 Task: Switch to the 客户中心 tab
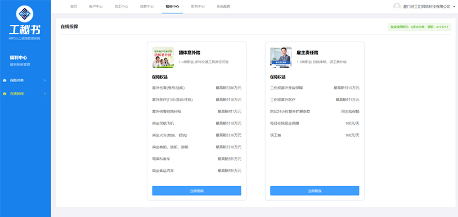pos(96,6)
